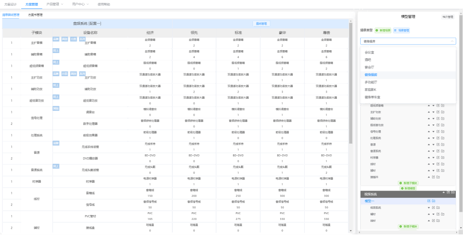Choose 酒吧 in the scene type list
Screen dimensions: 463x245
click(x=368, y=60)
